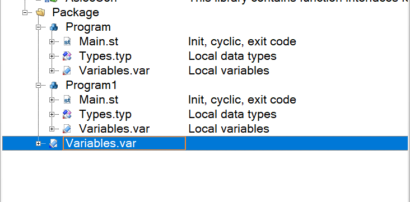Click the icon of the highlighted Variables.var row
410x202 pixels.
coord(53,143)
